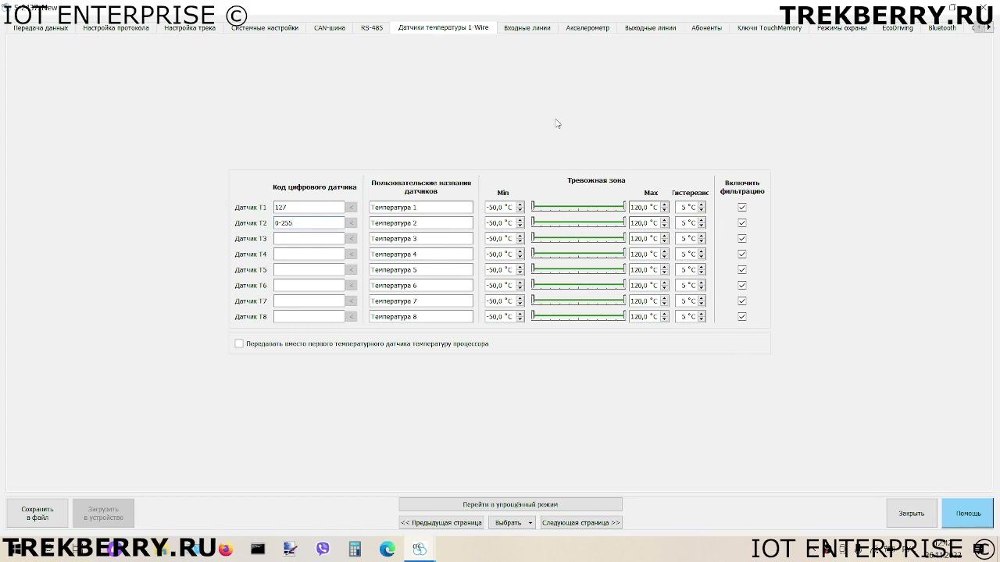This screenshot has height=562, width=1000.
Task: Click the '<' button beside Датчик T7 code
Action: click(x=352, y=301)
